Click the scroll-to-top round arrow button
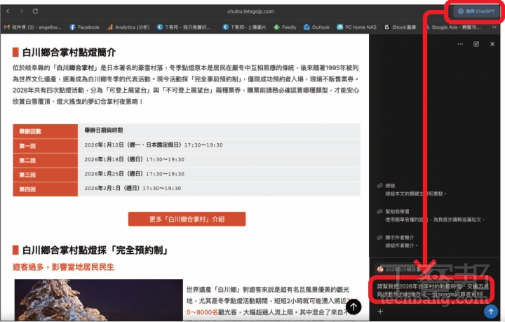The width and height of the screenshot is (505, 322). point(353,307)
